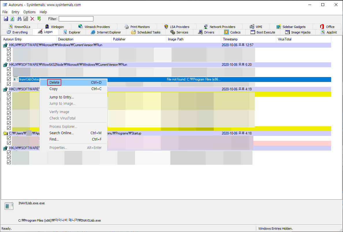Viewport: 343px width, 232px height.
Task: Click the grayed Properties toolbar icon
Action: point(26,19)
